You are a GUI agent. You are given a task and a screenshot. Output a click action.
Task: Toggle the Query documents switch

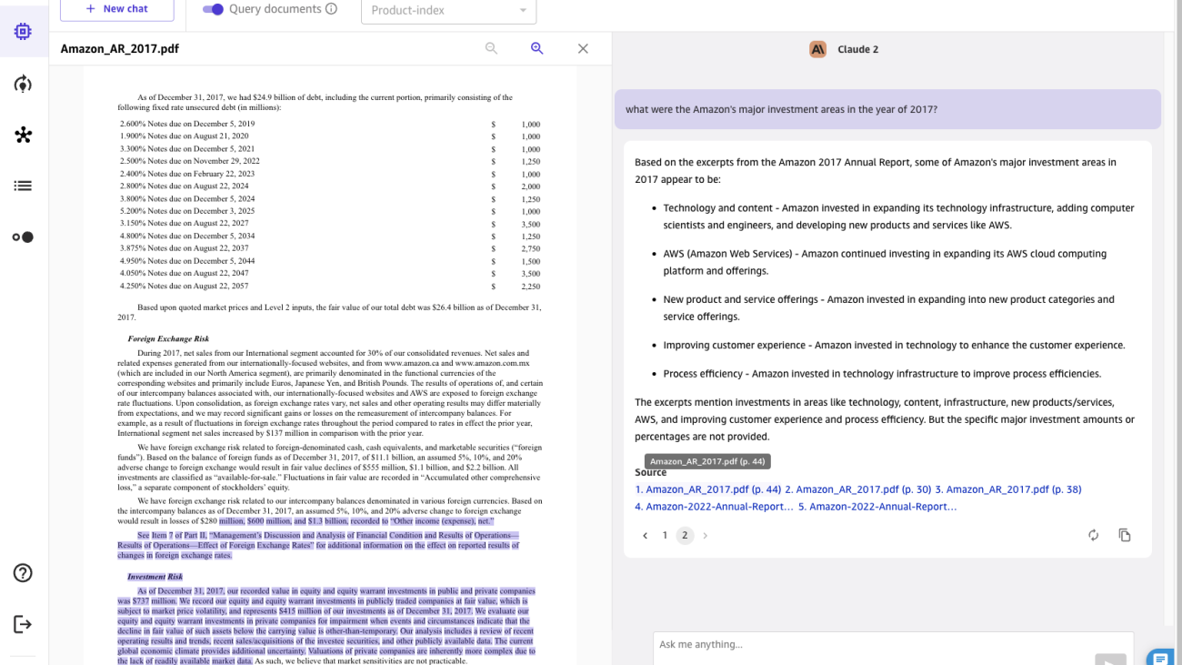point(213,9)
